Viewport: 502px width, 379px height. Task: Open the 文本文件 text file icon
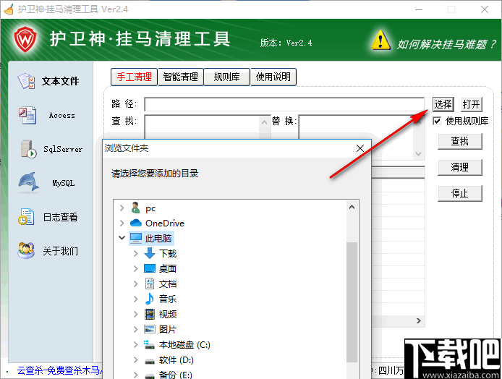[x=27, y=81]
